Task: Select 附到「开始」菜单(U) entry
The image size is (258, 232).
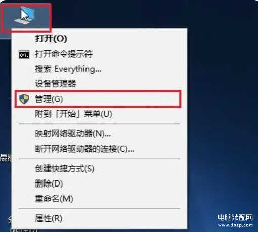Action: [x=99, y=114]
